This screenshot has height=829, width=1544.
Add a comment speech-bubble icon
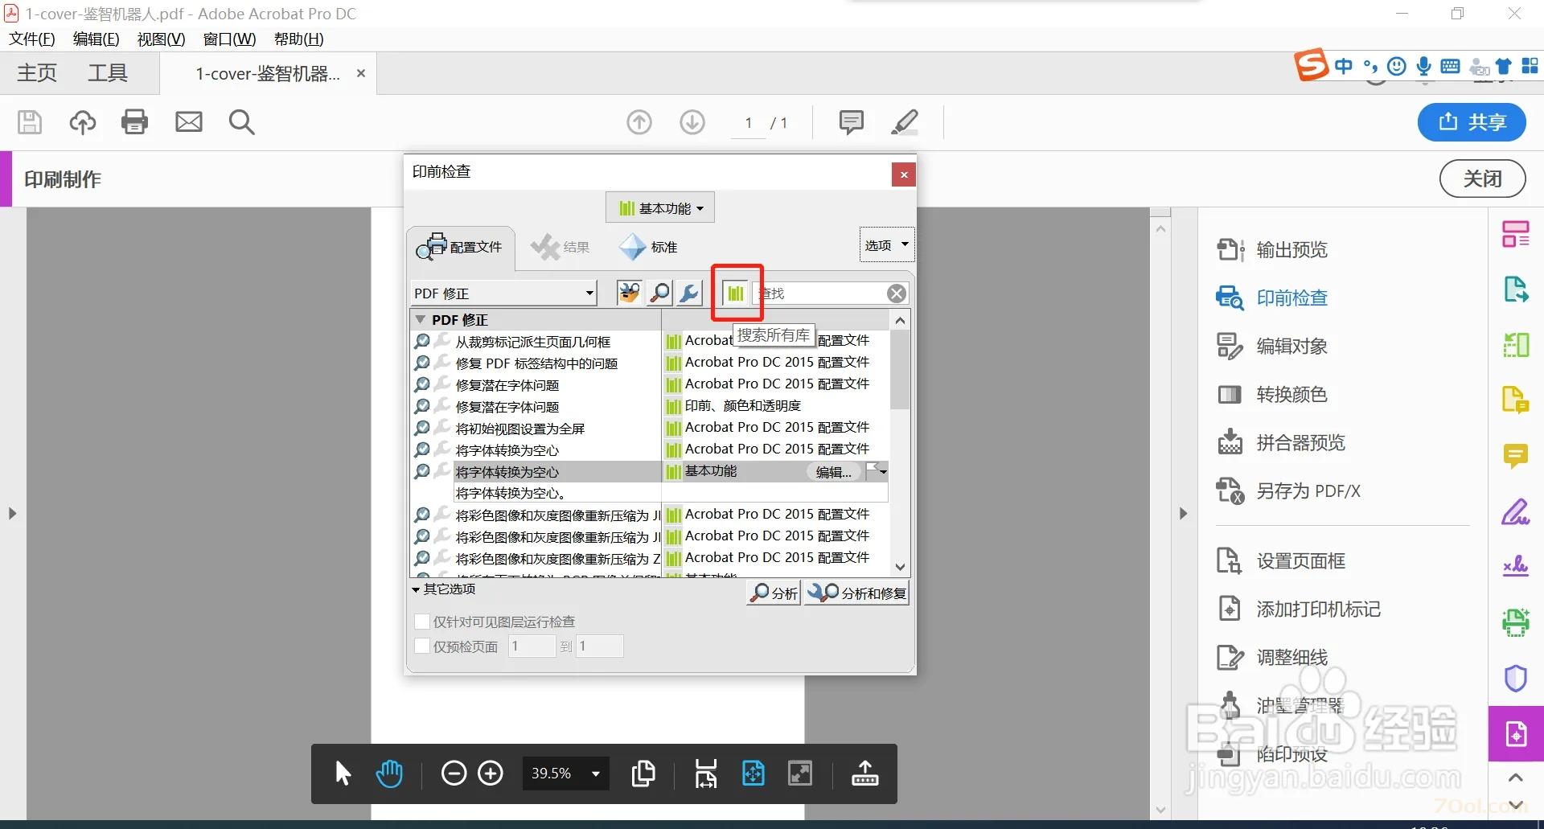click(x=852, y=122)
